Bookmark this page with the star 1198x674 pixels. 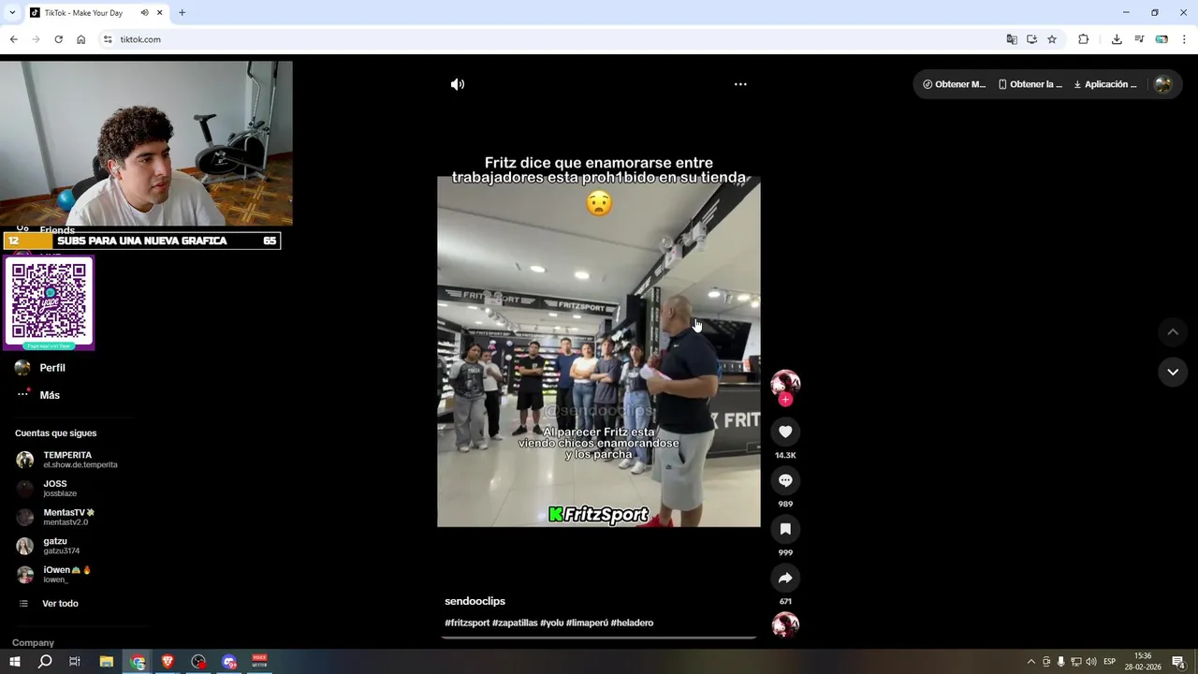point(1052,39)
